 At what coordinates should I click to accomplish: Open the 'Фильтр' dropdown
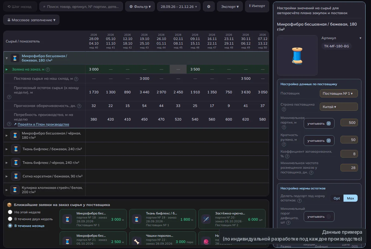pyautogui.click(x=140, y=7)
